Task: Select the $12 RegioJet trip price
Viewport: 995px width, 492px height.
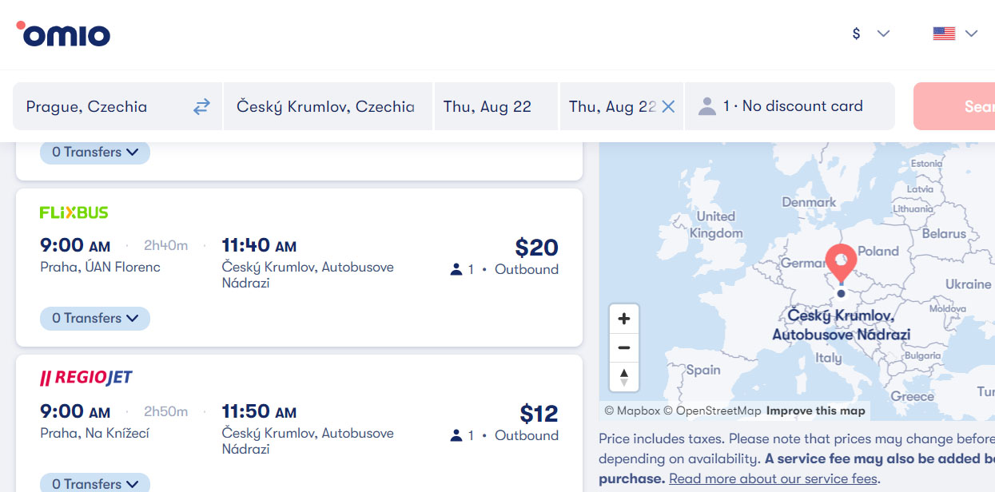Action: pyautogui.click(x=539, y=414)
